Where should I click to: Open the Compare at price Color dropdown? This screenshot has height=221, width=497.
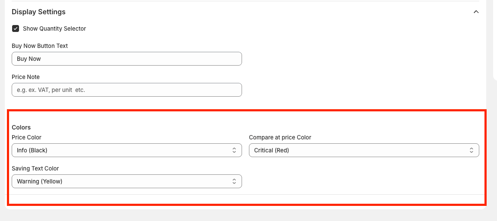(364, 150)
